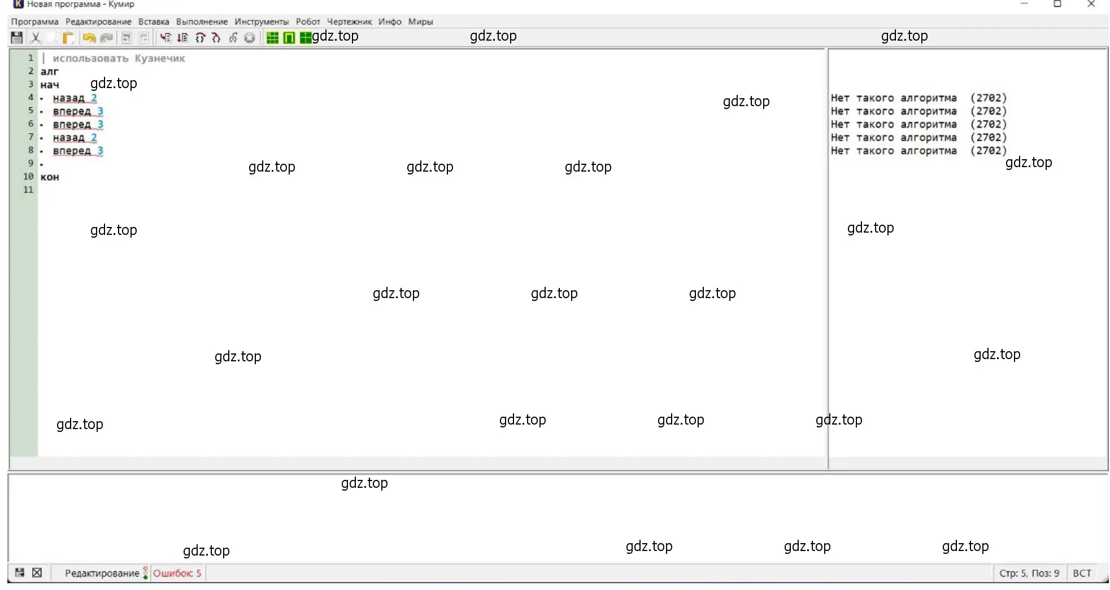The height and width of the screenshot is (590, 1110).
Task: Click the 'Стр: 5, Поз: 9' cursor position indicator
Action: (x=1029, y=573)
